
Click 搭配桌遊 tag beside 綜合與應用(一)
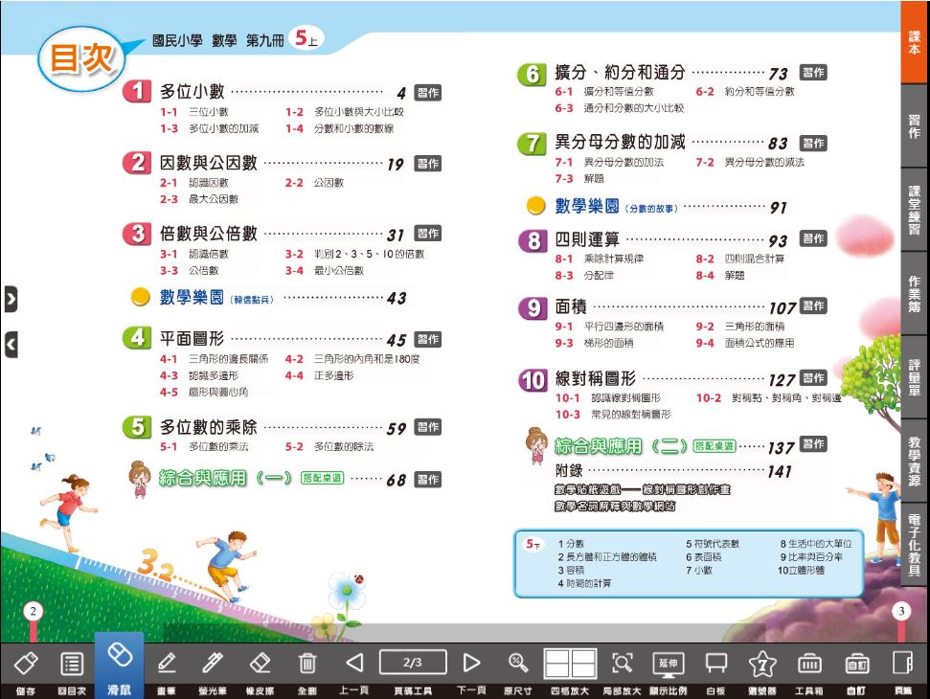pos(323,478)
